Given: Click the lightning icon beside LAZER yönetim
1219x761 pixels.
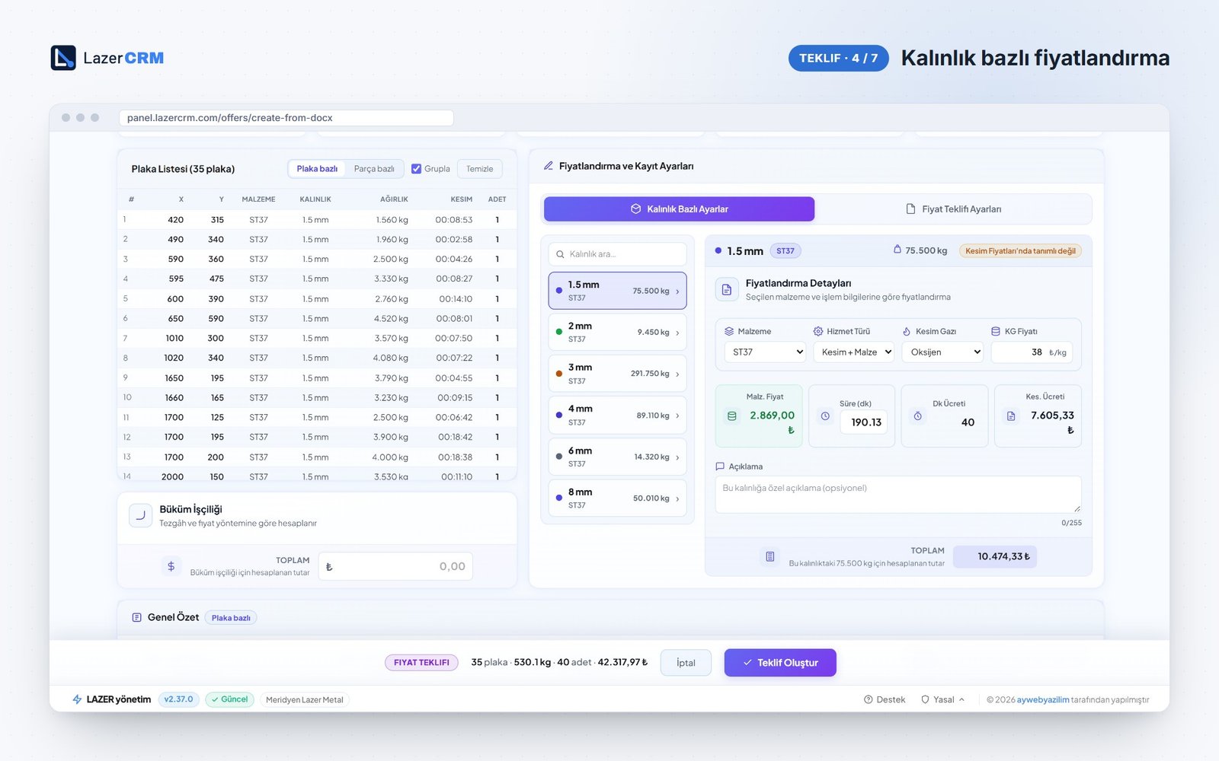Looking at the screenshot, I should coord(77,699).
